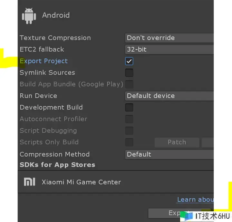Toggle the Autoconnect Profiler checkbox
This screenshot has width=232, height=222.
pyautogui.click(x=129, y=119)
